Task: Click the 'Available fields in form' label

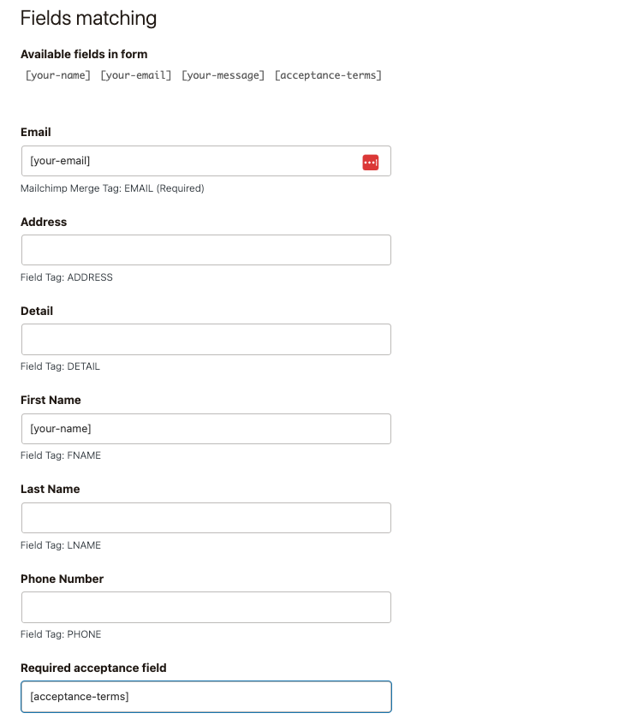Action: click(84, 54)
